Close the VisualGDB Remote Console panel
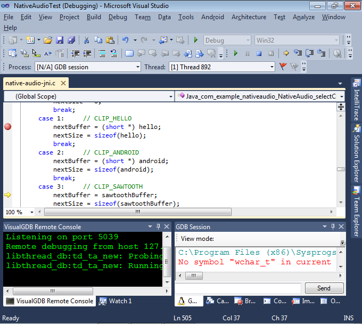Image resolution: width=362 pixels, height=324 pixels. click(x=167, y=226)
